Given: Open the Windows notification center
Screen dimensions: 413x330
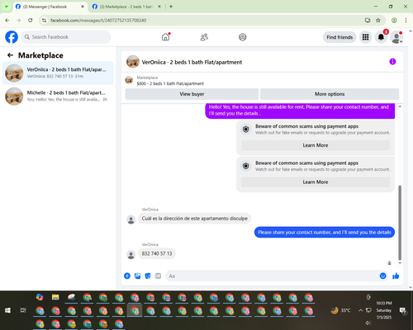Looking at the screenshot, I should (403, 310).
